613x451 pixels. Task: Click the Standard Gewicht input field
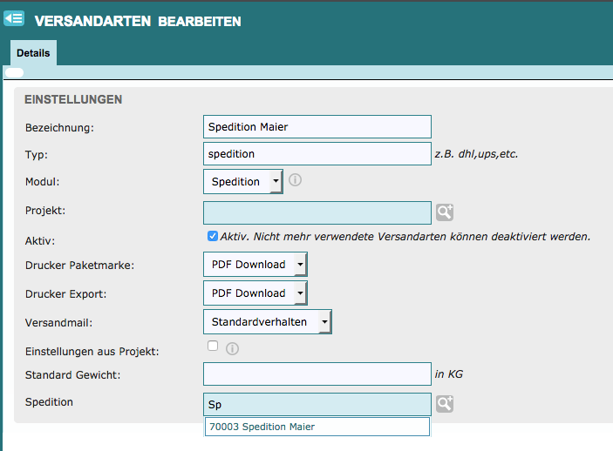pyautogui.click(x=317, y=374)
